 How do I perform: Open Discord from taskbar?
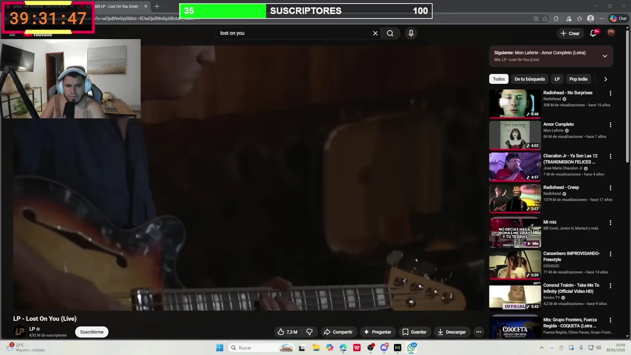(x=384, y=348)
